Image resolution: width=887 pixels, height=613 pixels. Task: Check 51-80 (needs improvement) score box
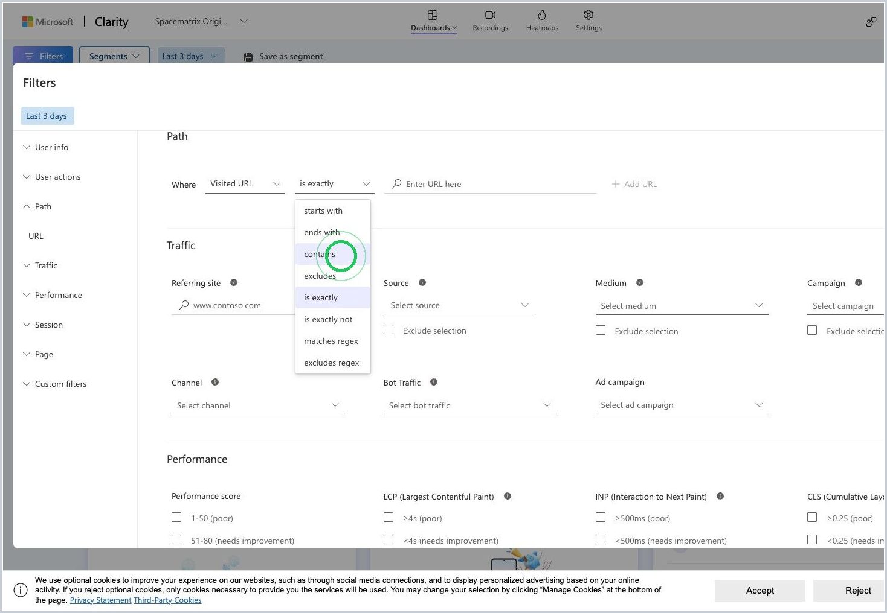(176, 539)
